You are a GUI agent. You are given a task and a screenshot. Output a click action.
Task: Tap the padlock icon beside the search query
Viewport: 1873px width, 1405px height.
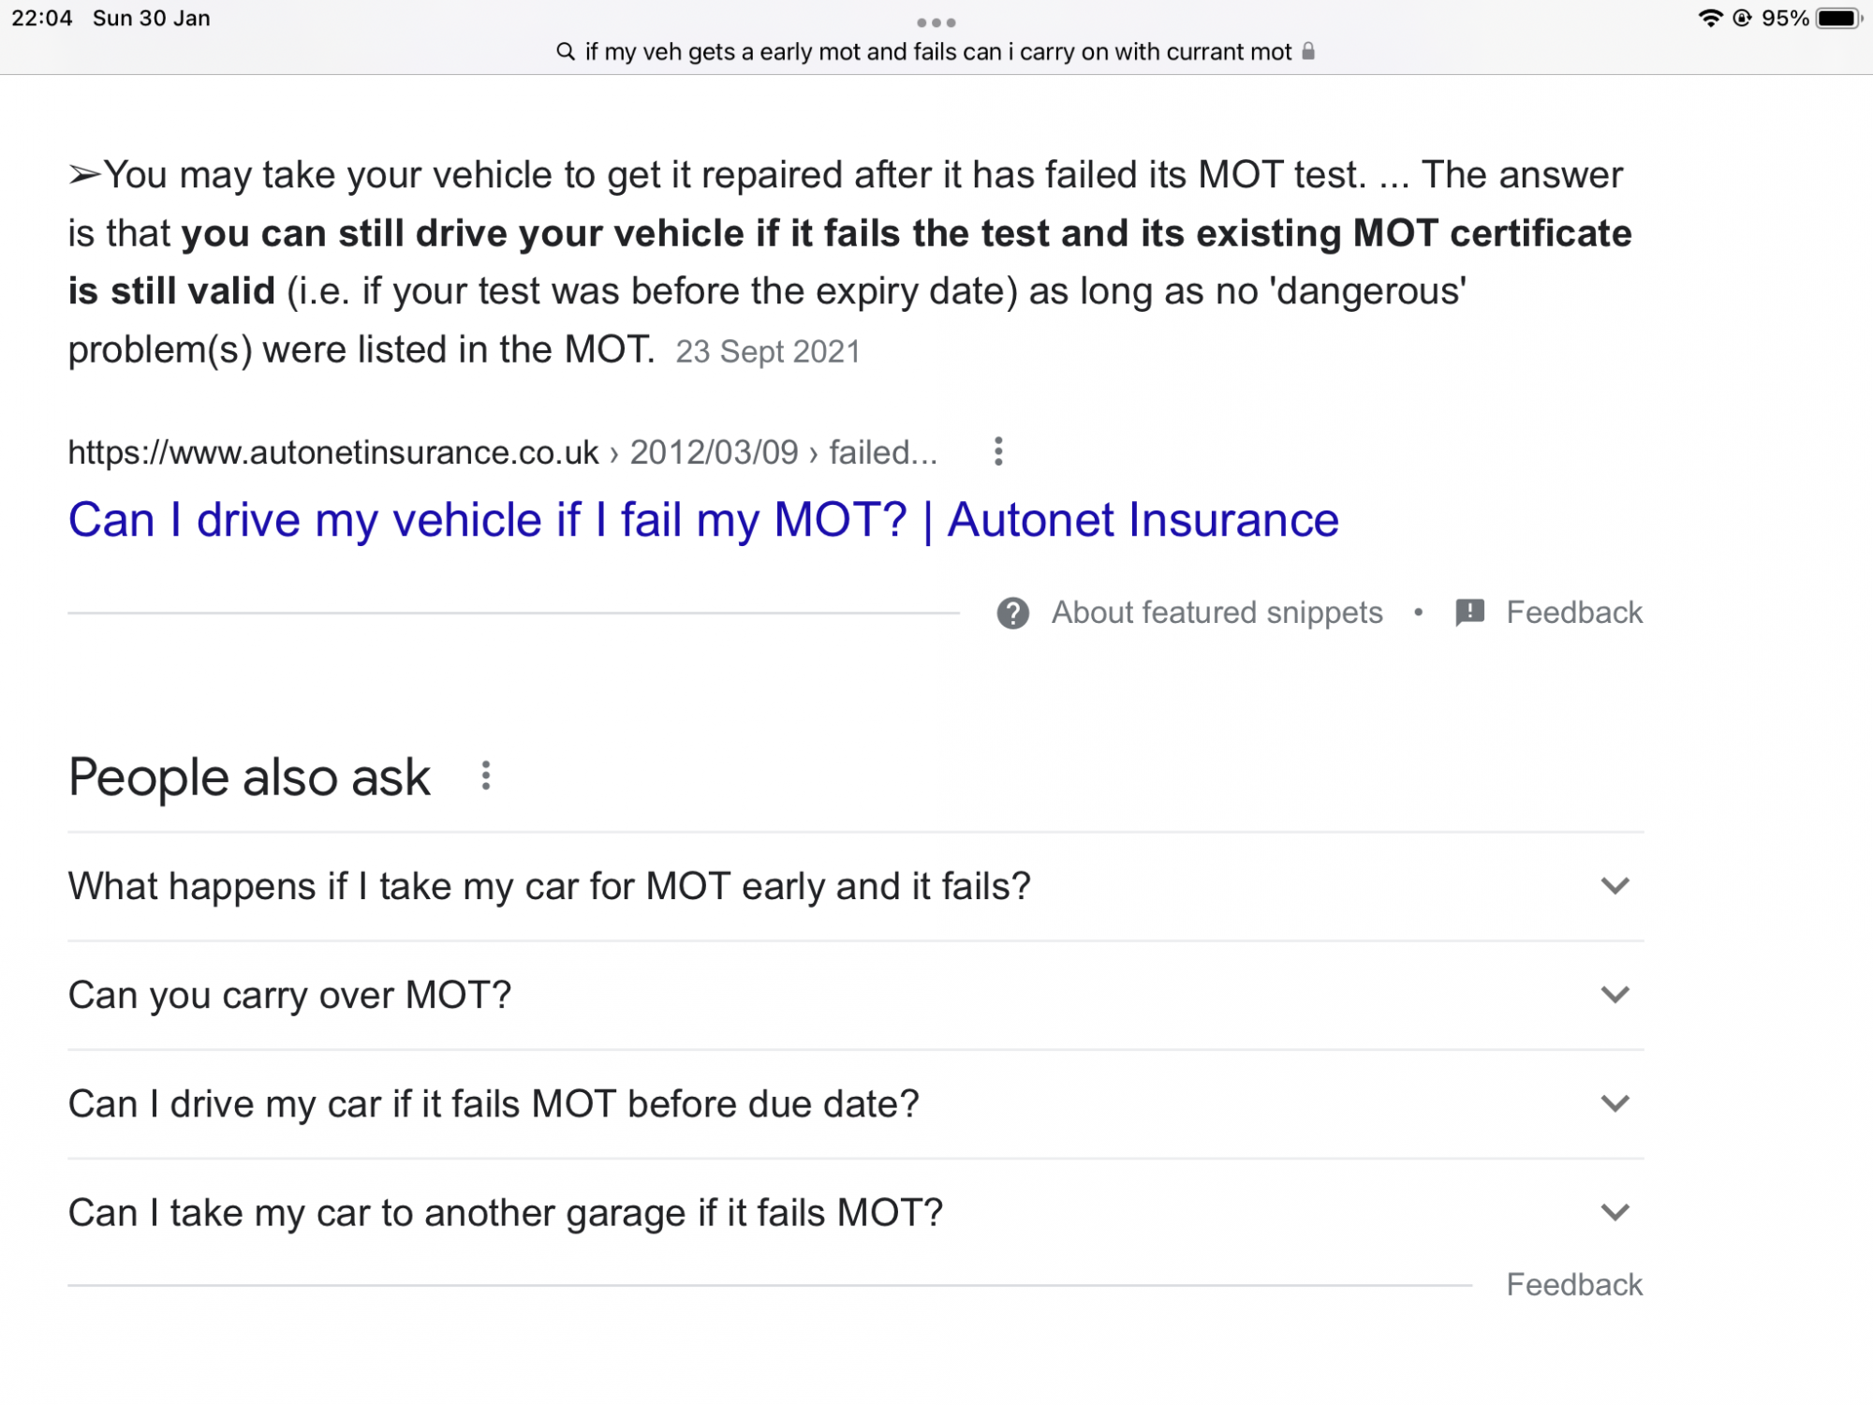1308,52
